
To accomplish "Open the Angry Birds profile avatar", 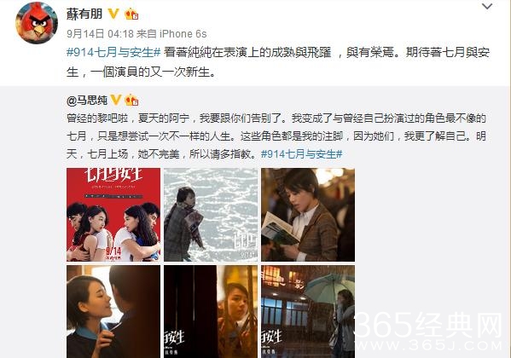I will click(37, 23).
